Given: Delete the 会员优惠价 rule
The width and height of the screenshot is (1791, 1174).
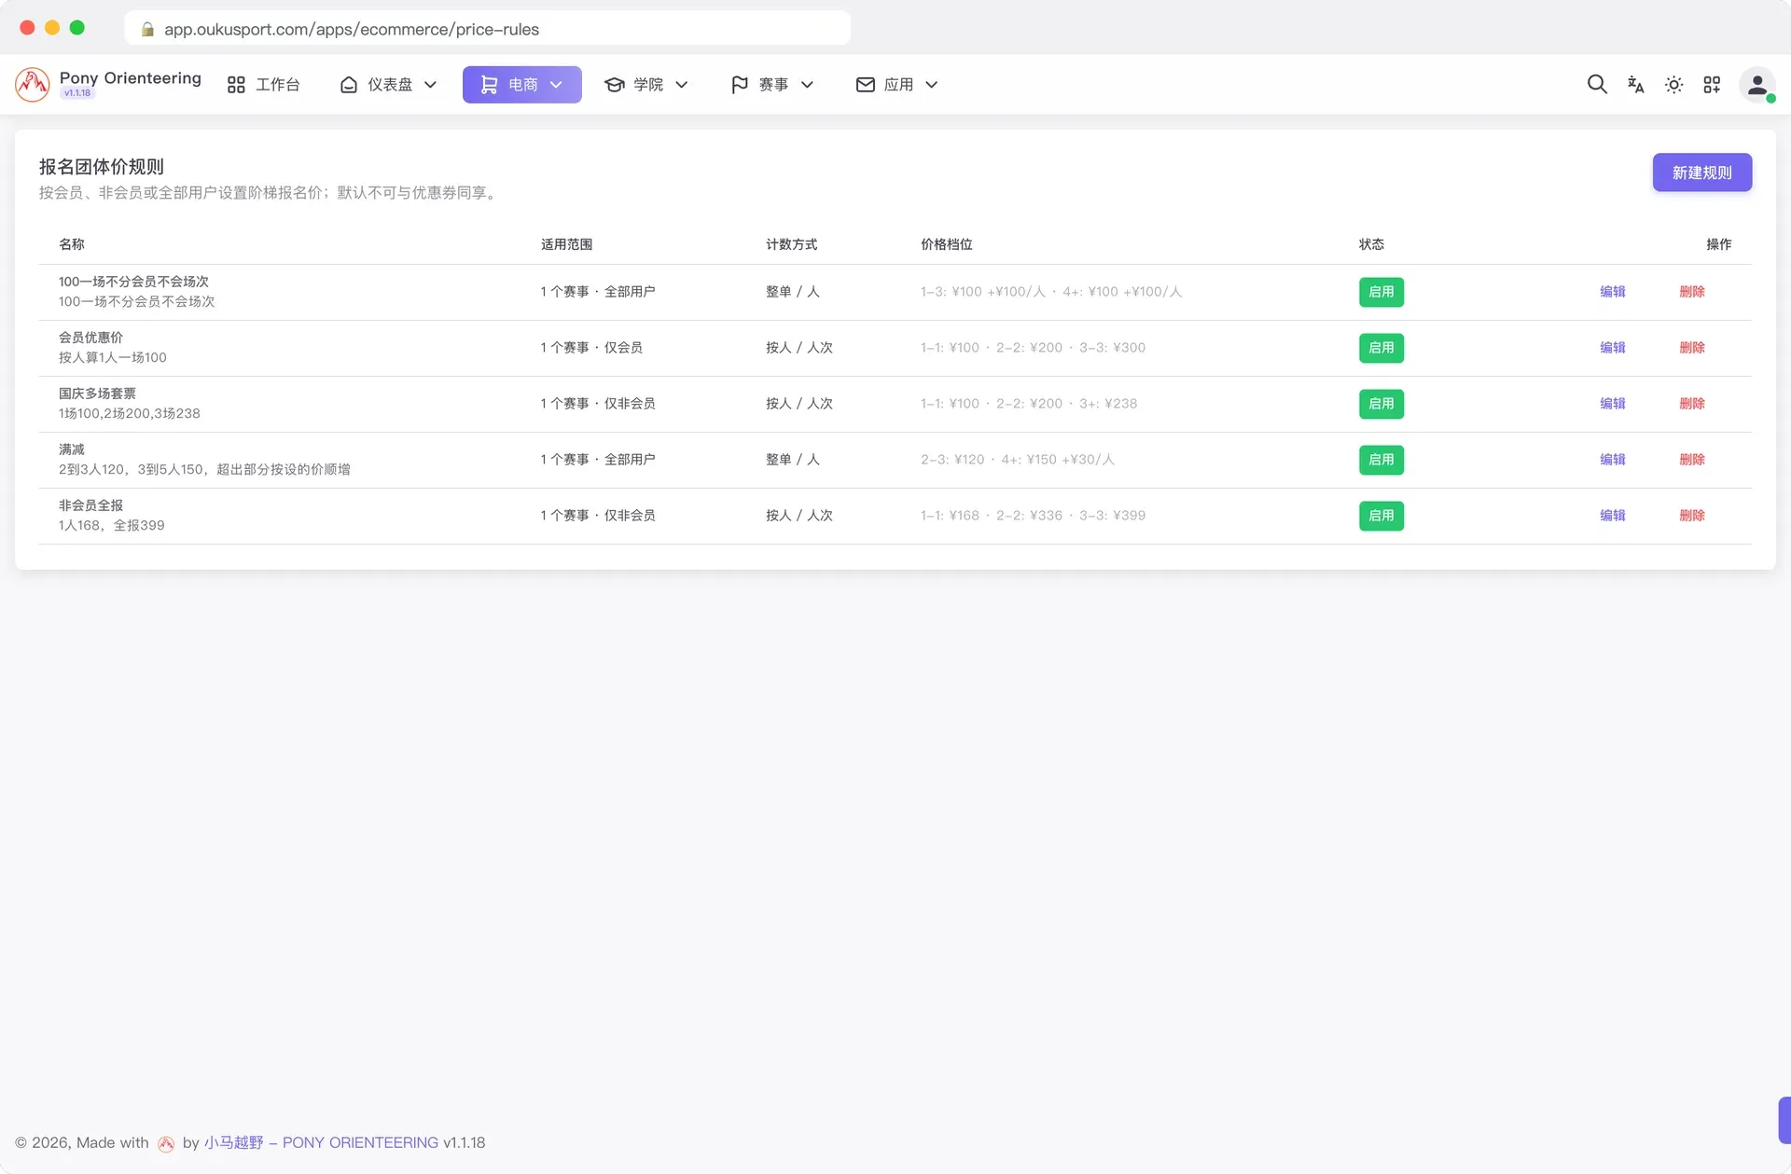Looking at the screenshot, I should point(1692,348).
